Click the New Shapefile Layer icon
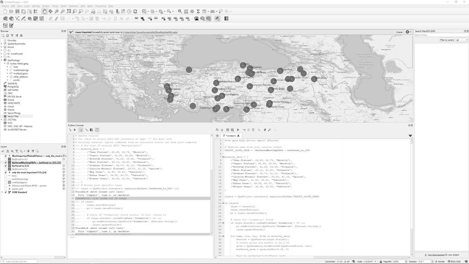The image size is (469, 264). click(x=17, y=18)
